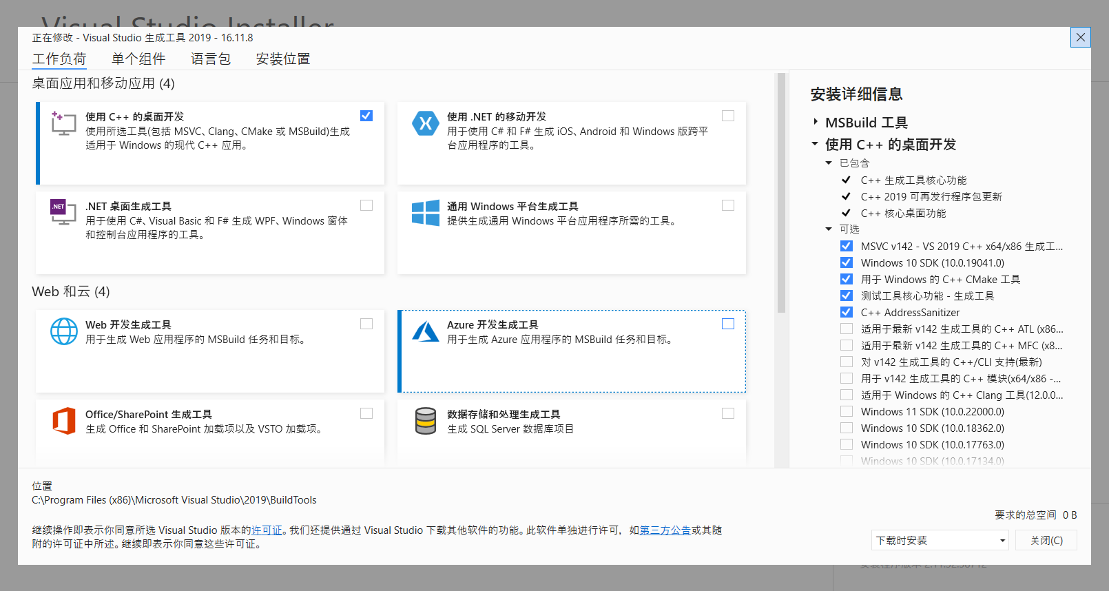Select the Azure 开发生成工具 workload title
Image resolution: width=1109 pixels, height=591 pixels.
pyautogui.click(x=493, y=325)
